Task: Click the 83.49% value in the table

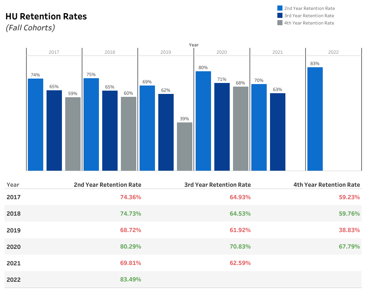Action: coord(130,280)
